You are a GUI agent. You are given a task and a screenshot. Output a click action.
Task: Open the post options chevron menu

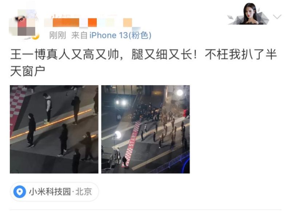point(277,17)
